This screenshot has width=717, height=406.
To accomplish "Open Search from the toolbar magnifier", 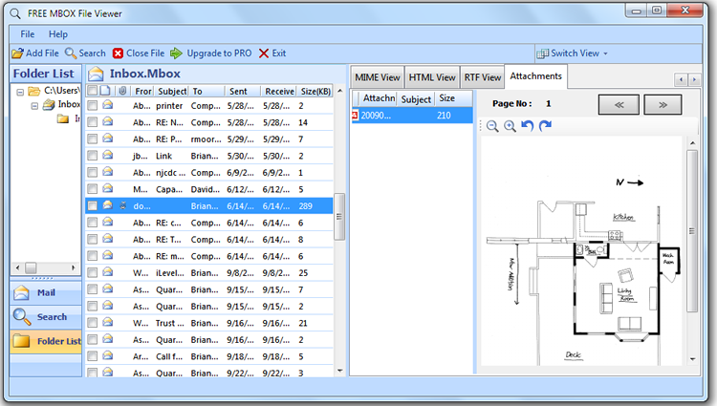I will [71, 53].
